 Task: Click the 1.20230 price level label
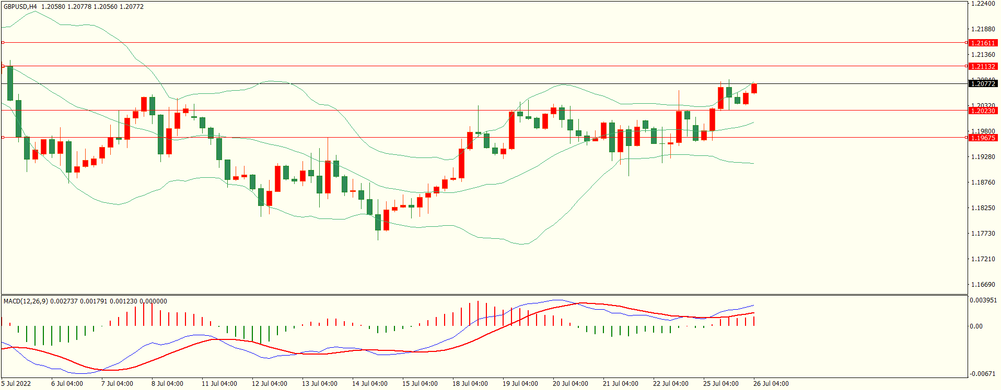point(982,111)
